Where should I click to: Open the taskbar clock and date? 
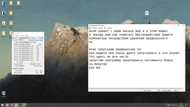[181, 105]
